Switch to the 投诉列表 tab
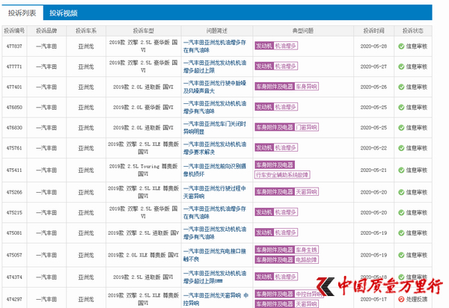Image resolution: width=449 pixels, height=308 pixels. click(x=22, y=13)
